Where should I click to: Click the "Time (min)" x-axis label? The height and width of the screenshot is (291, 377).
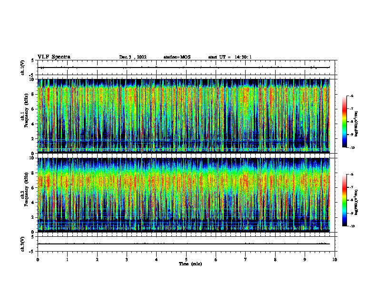tap(190, 264)
